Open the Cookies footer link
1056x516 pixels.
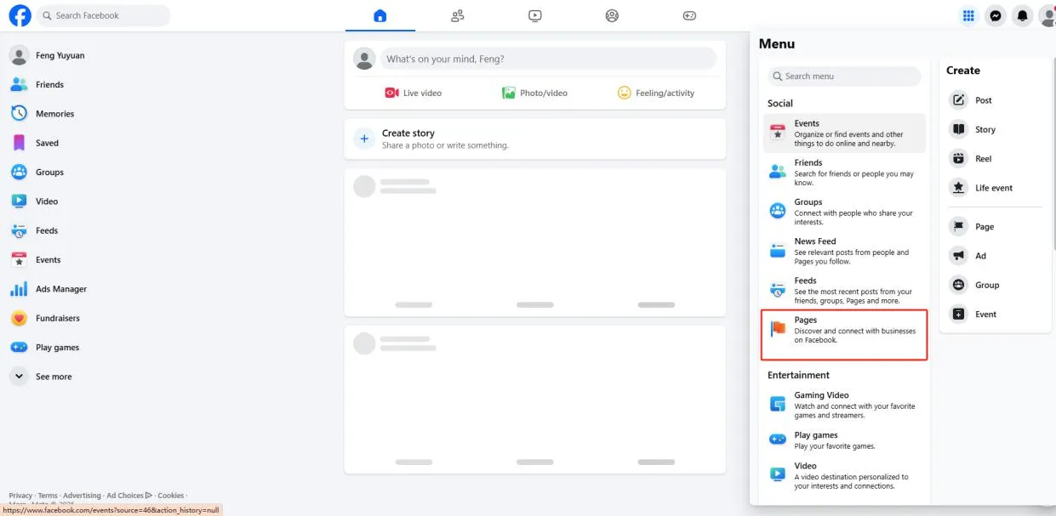click(170, 496)
